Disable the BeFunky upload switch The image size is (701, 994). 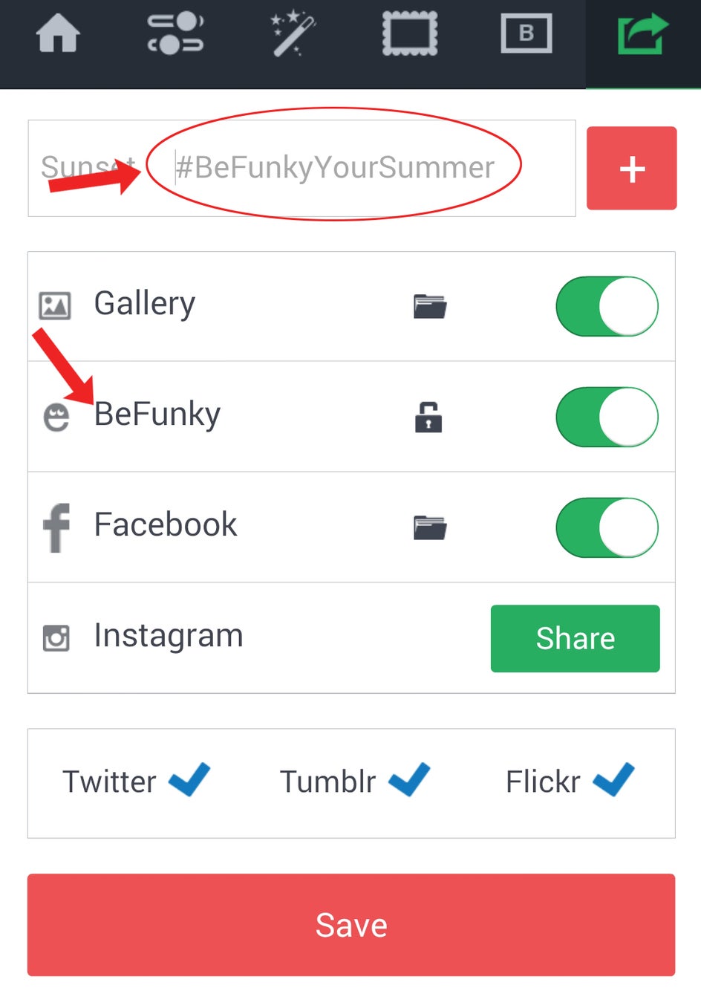pyautogui.click(x=607, y=417)
